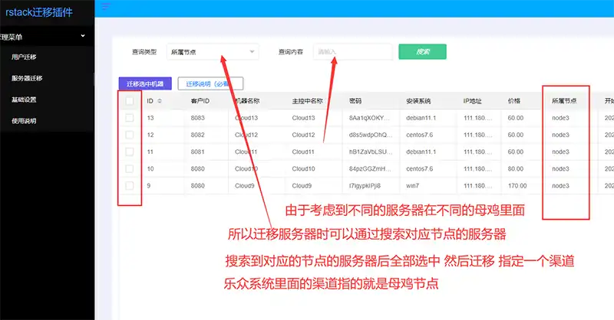This screenshot has width=614, height=320.
Task: Select the checkbox for row ID 12
Action: [x=130, y=135]
